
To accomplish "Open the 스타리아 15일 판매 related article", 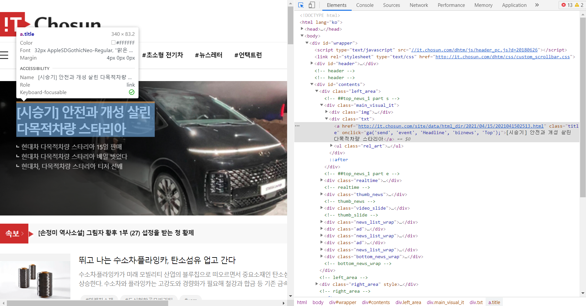I will [71, 147].
